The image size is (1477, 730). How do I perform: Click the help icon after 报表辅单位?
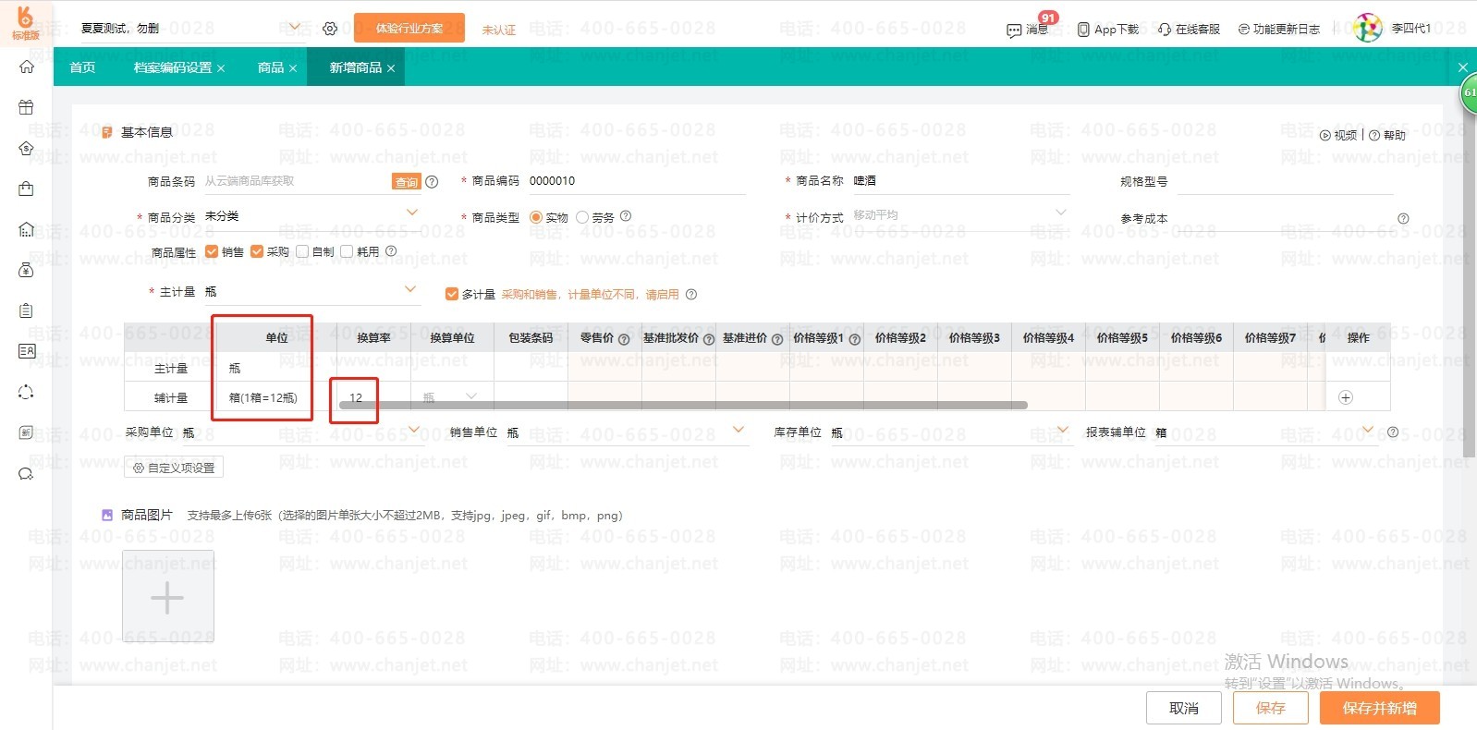(1393, 432)
